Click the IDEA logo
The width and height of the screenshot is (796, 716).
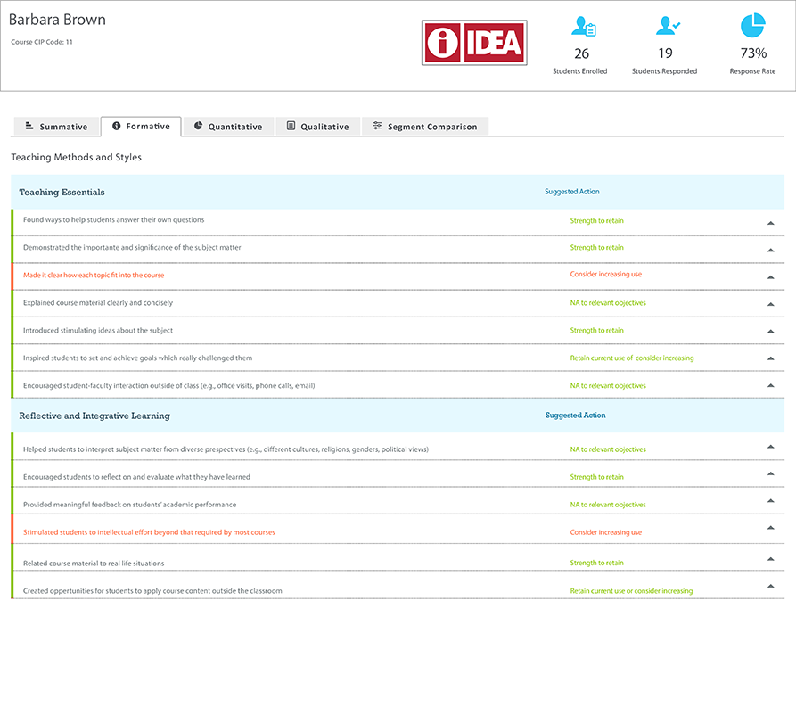pyautogui.click(x=473, y=42)
